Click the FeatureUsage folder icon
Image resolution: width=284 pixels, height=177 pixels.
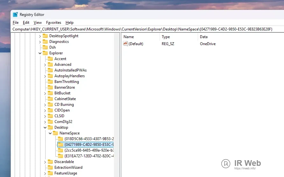50,173
